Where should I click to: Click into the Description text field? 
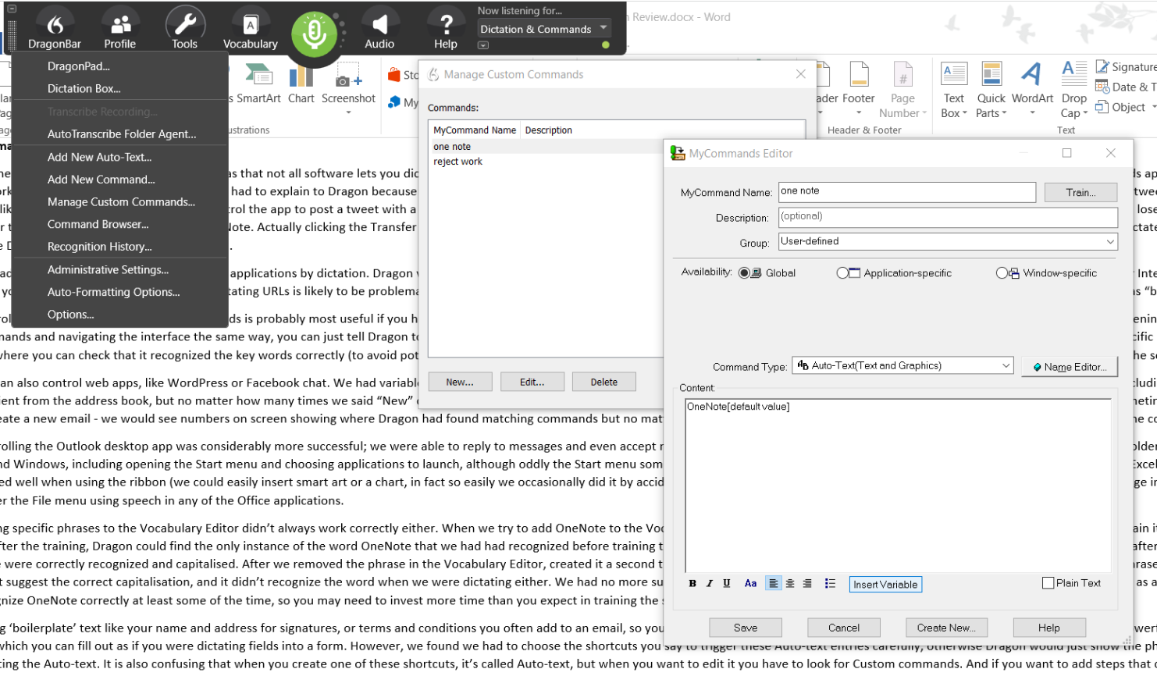(x=947, y=217)
